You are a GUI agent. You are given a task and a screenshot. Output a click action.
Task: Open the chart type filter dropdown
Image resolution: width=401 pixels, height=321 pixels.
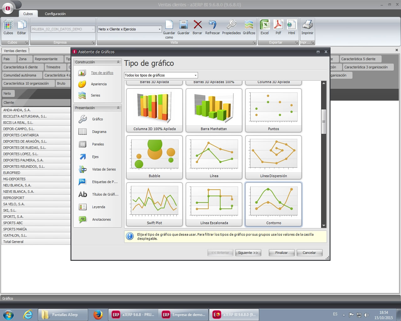(x=195, y=75)
